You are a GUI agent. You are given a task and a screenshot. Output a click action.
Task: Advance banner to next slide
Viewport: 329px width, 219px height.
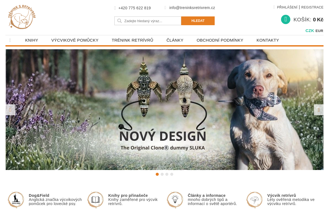[319, 110]
